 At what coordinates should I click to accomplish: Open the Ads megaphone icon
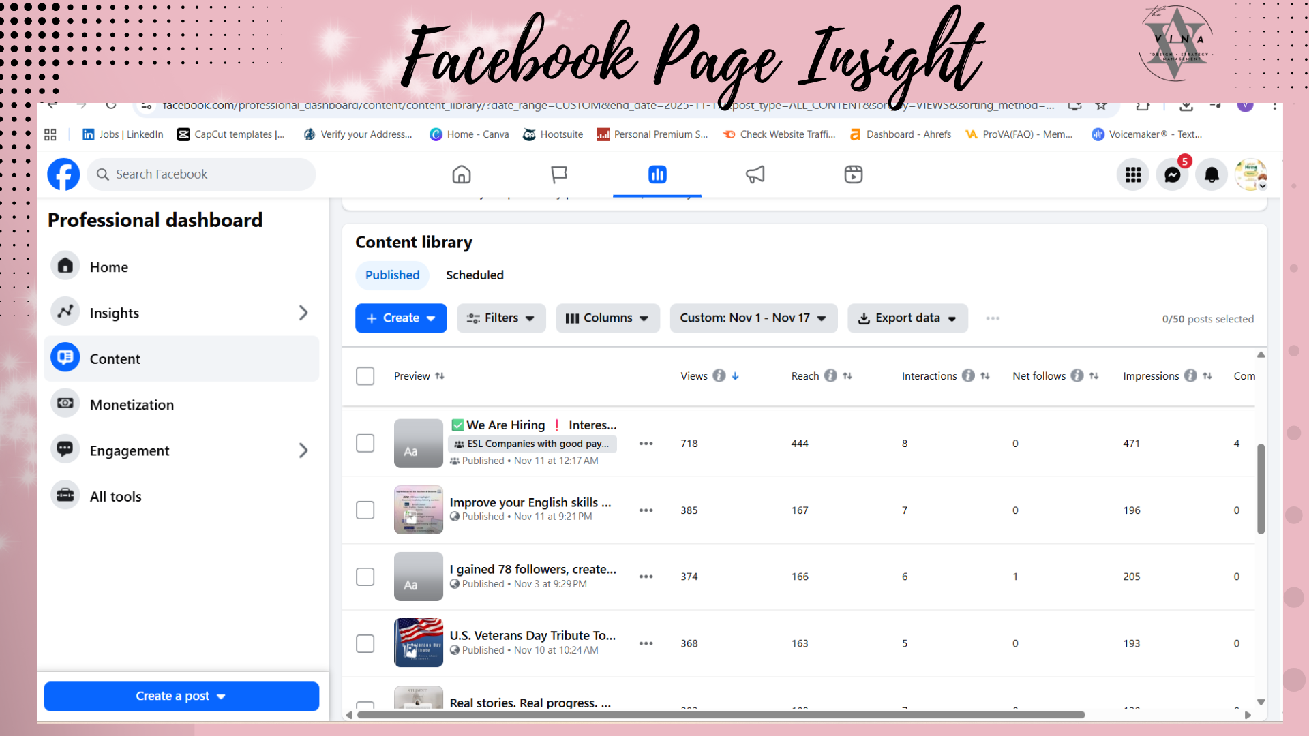(755, 174)
